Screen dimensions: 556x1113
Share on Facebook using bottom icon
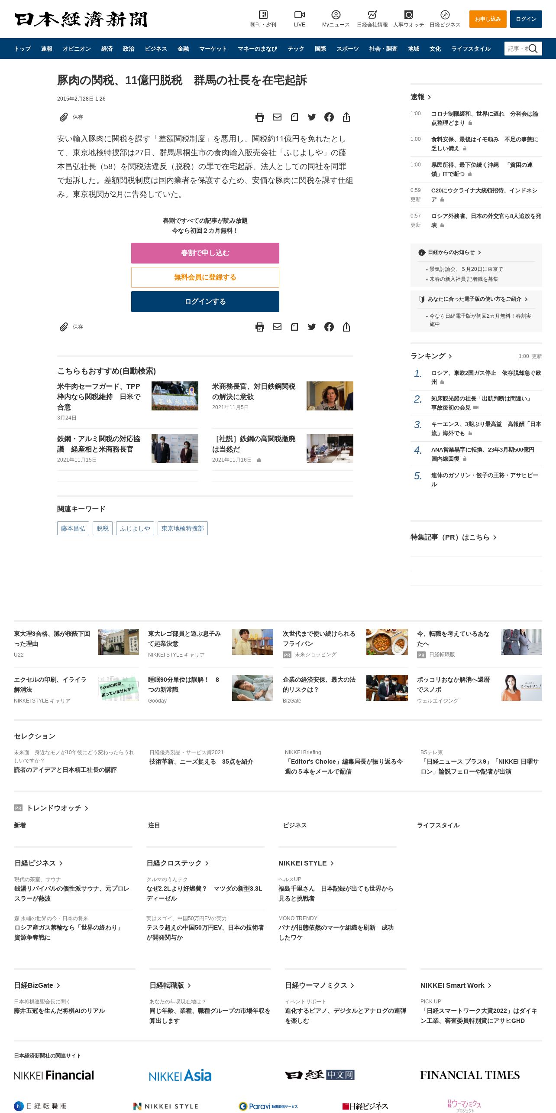pyautogui.click(x=329, y=327)
